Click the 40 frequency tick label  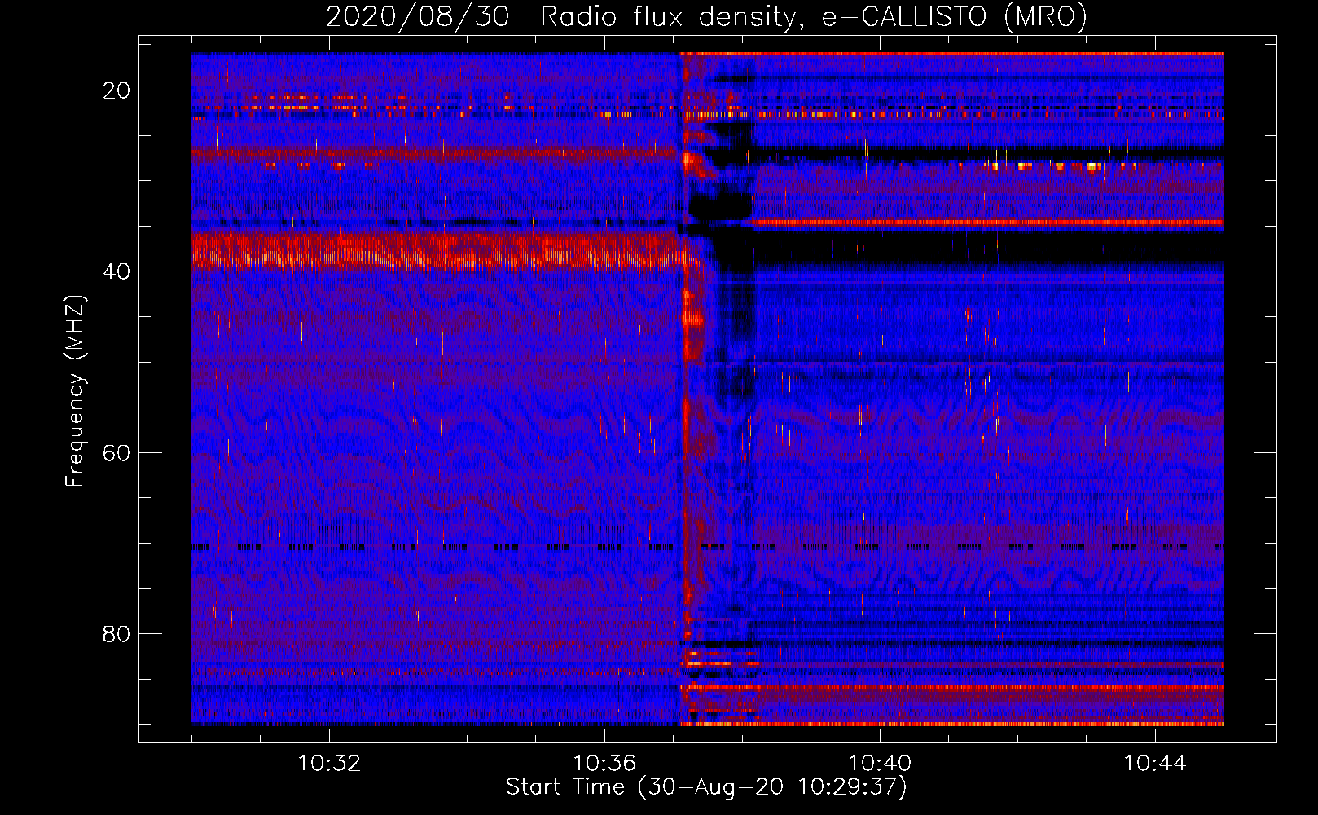pyautogui.click(x=116, y=271)
